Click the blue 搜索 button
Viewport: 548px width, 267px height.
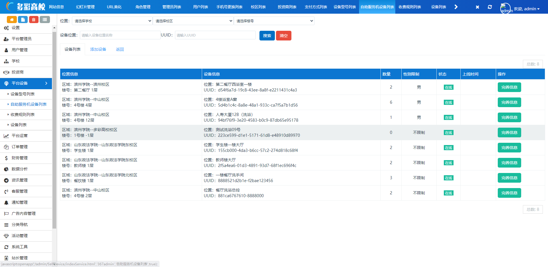point(267,36)
